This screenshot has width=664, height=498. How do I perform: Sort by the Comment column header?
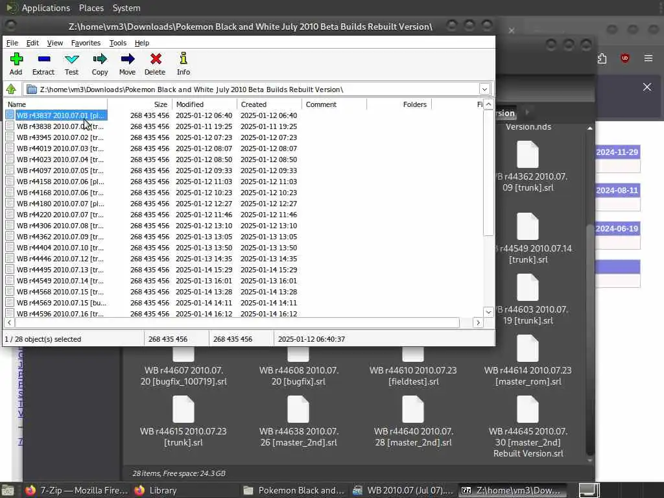(x=334, y=104)
